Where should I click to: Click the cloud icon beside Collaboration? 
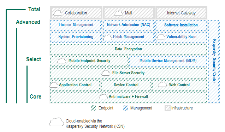coord(58,13)
